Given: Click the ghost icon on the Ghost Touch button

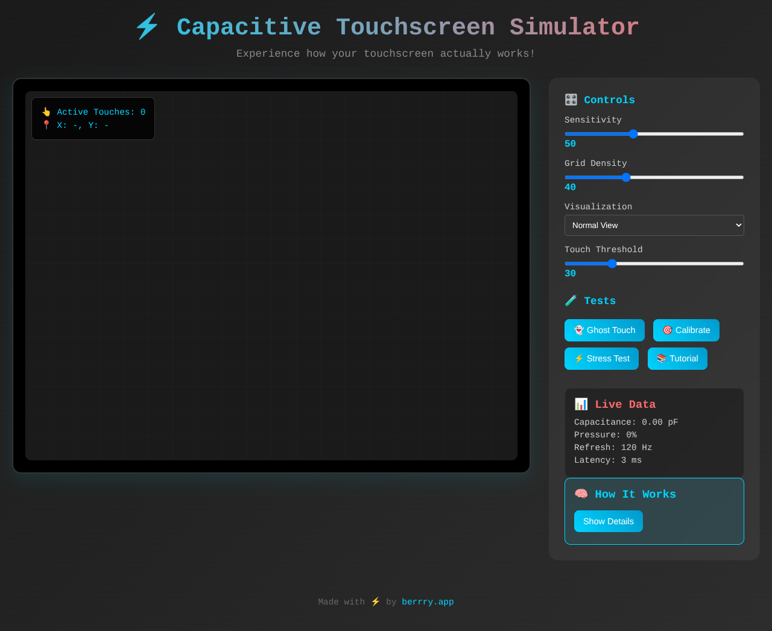Looking at the screenshot, I should 579,330.
